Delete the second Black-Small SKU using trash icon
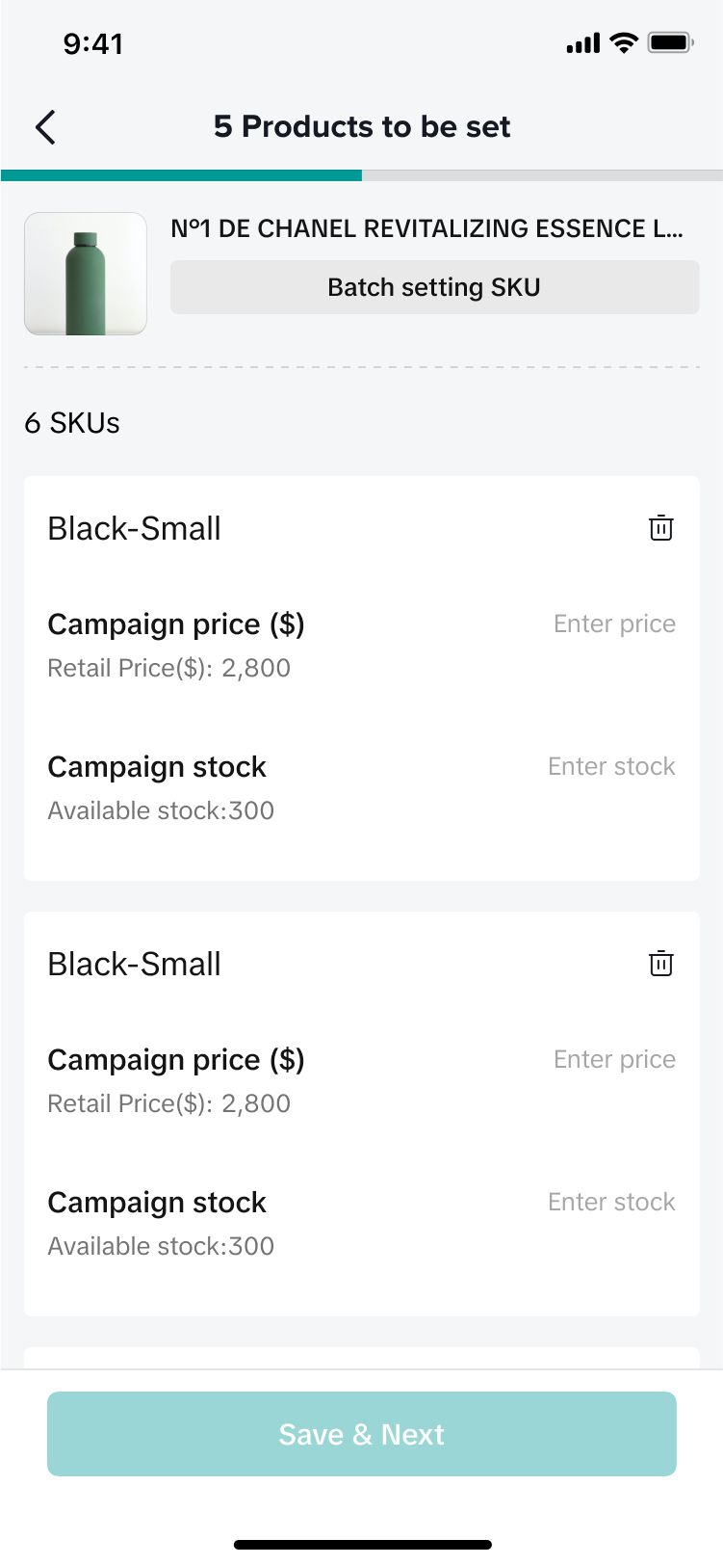The width and height of the screenshot is (723, 1565). point(661,964)
